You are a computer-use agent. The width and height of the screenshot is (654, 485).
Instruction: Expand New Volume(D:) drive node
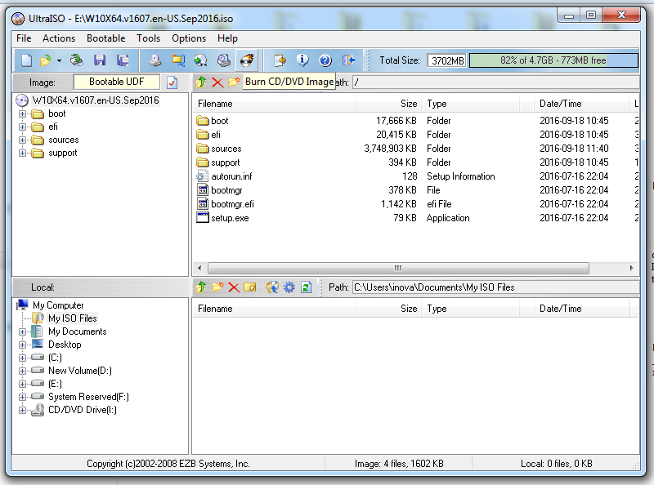pos(23,371)
